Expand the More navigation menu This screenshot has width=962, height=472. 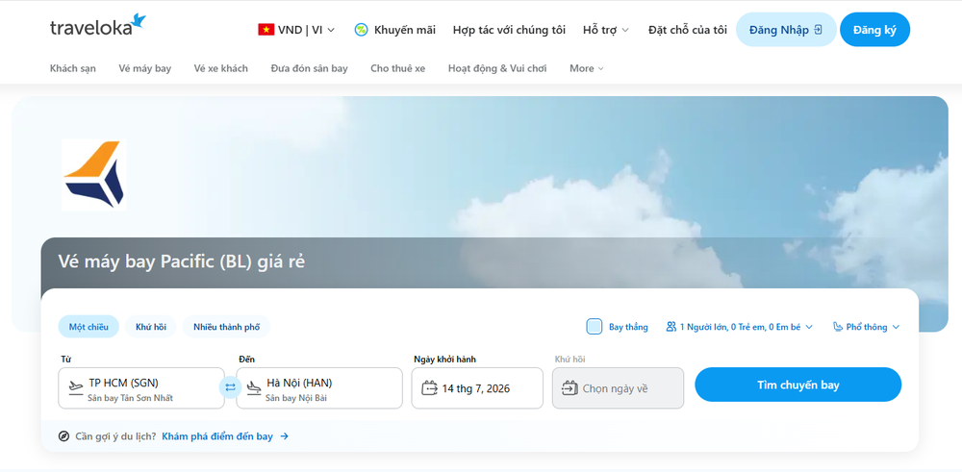point(587,68)
